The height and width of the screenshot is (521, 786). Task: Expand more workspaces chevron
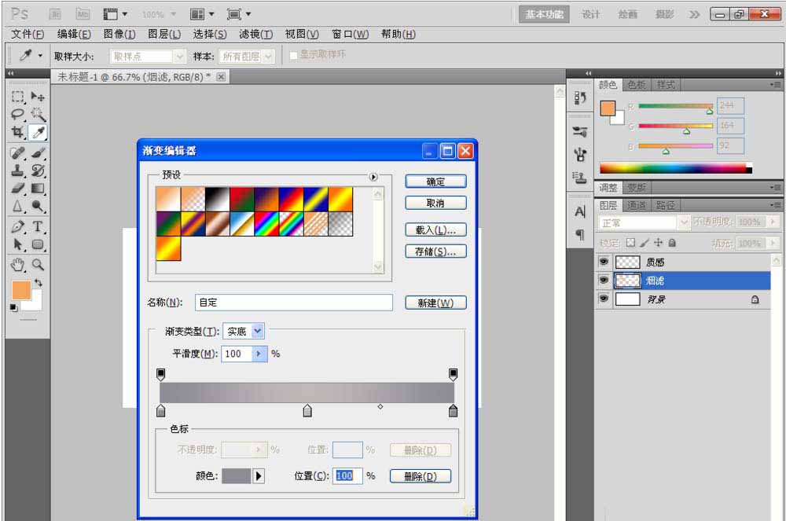click(694, 14)
